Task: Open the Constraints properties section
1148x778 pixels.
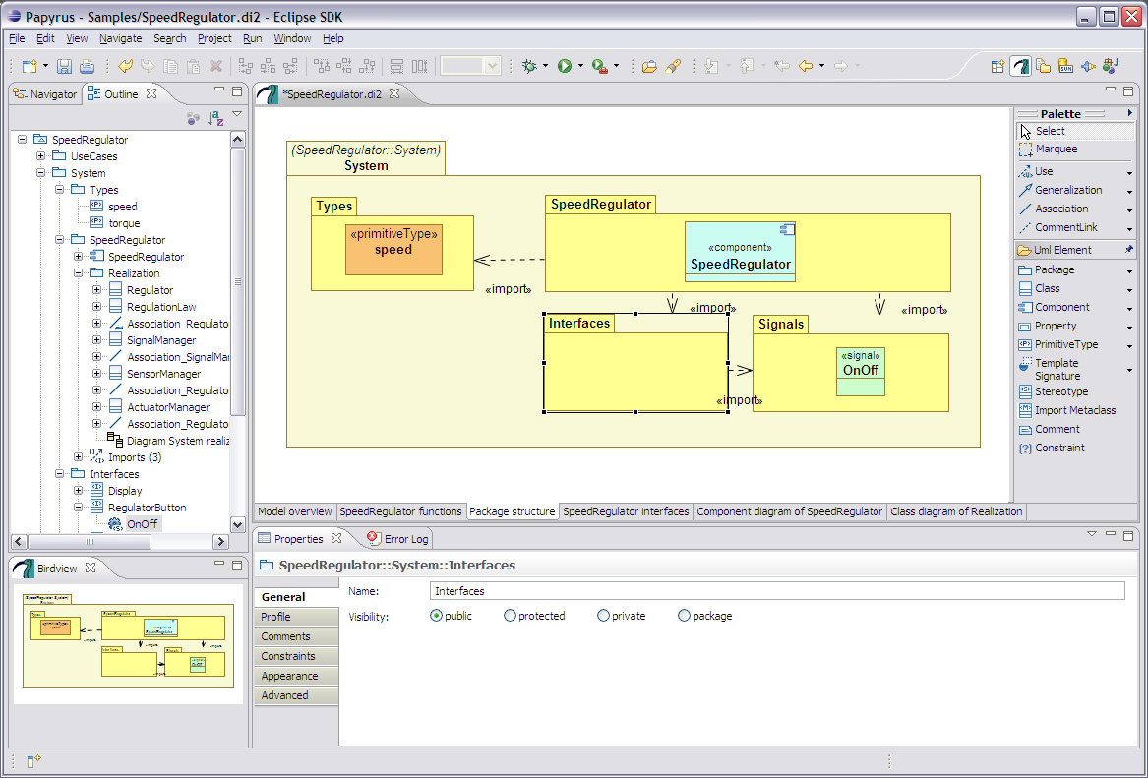Action: (296, 656)
